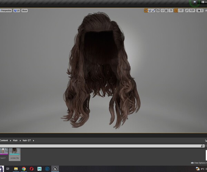The height and width of the screenshot is (172, 207).
Task: Expand arrow after hair-27 breadcrumb
Action: [33, 141]
